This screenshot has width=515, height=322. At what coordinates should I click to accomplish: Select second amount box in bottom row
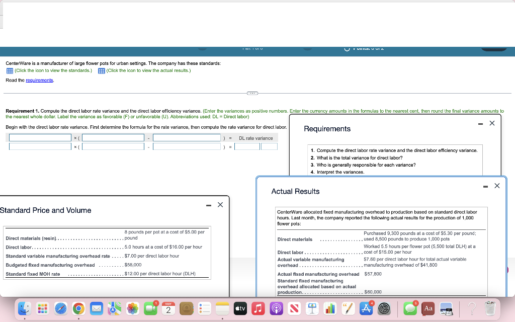coord(113,146)
